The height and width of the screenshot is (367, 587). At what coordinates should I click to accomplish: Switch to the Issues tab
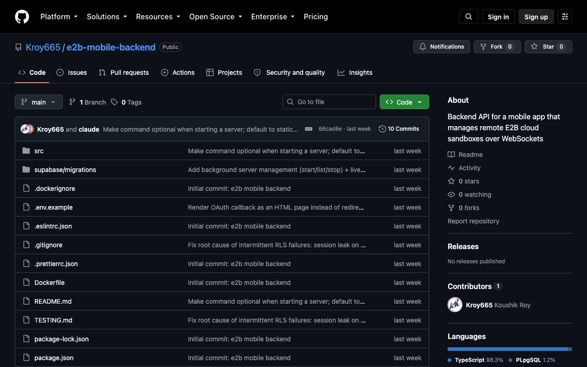72,72
